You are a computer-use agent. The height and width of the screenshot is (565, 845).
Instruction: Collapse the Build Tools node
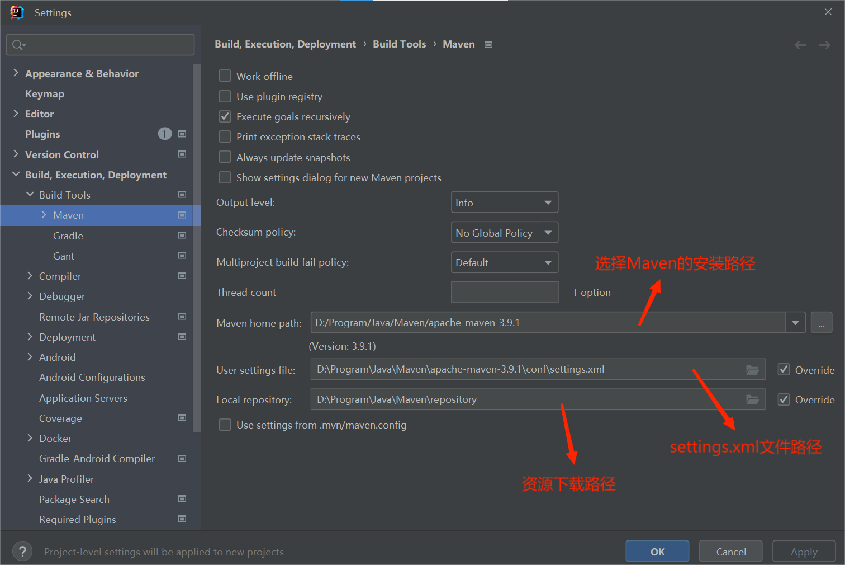30,195
